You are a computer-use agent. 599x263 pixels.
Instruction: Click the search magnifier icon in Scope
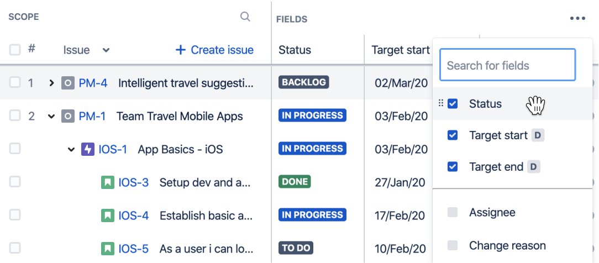coord(245,17)
